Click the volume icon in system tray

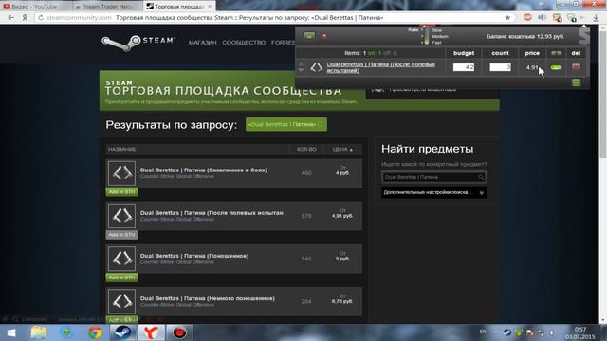click(551, 332)
